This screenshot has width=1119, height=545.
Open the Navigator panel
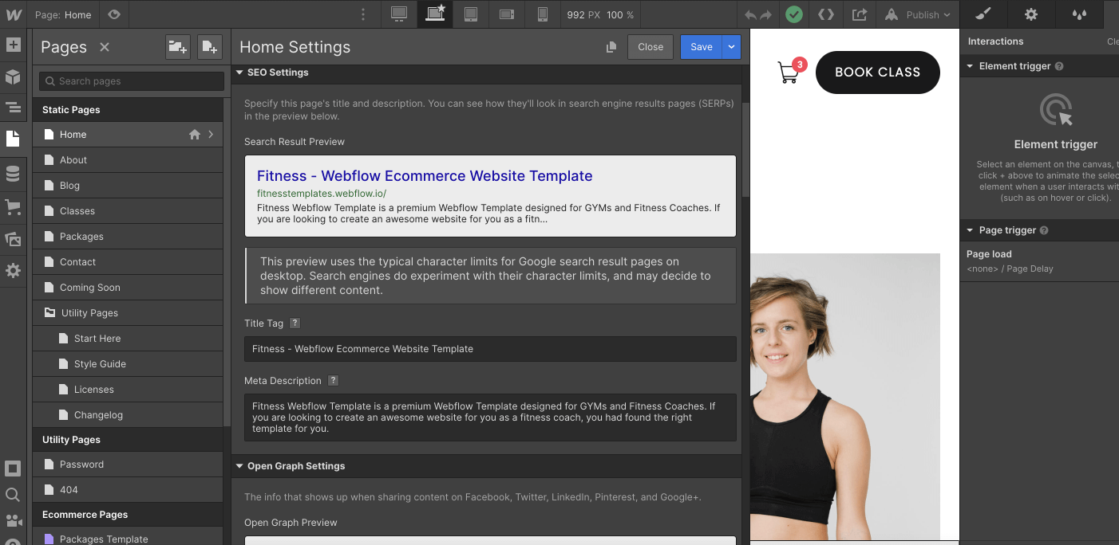(14, 108)
